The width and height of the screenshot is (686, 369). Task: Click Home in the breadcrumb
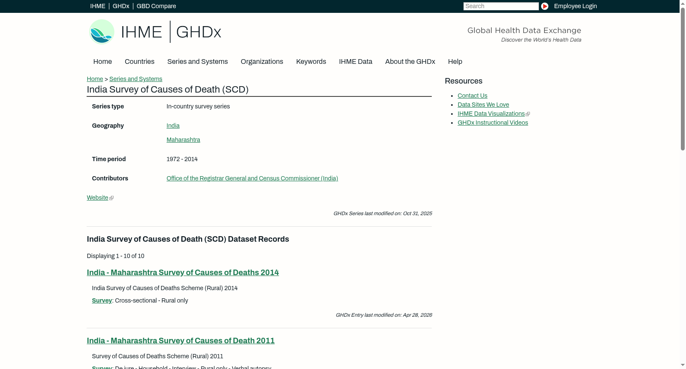tap(95, 79)
